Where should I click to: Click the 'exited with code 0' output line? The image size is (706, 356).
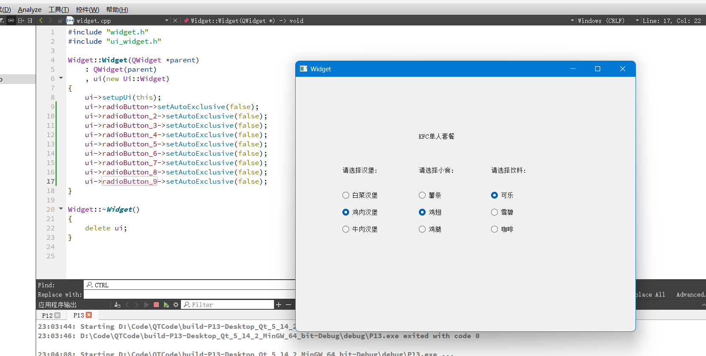tap(259, 336)
